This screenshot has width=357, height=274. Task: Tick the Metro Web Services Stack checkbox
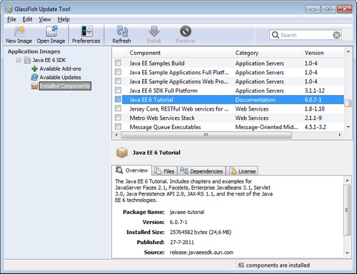(118, 118)
